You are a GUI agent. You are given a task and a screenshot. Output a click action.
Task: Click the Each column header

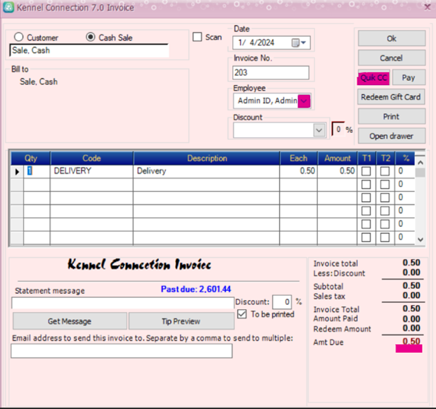(x=299, y=158)
